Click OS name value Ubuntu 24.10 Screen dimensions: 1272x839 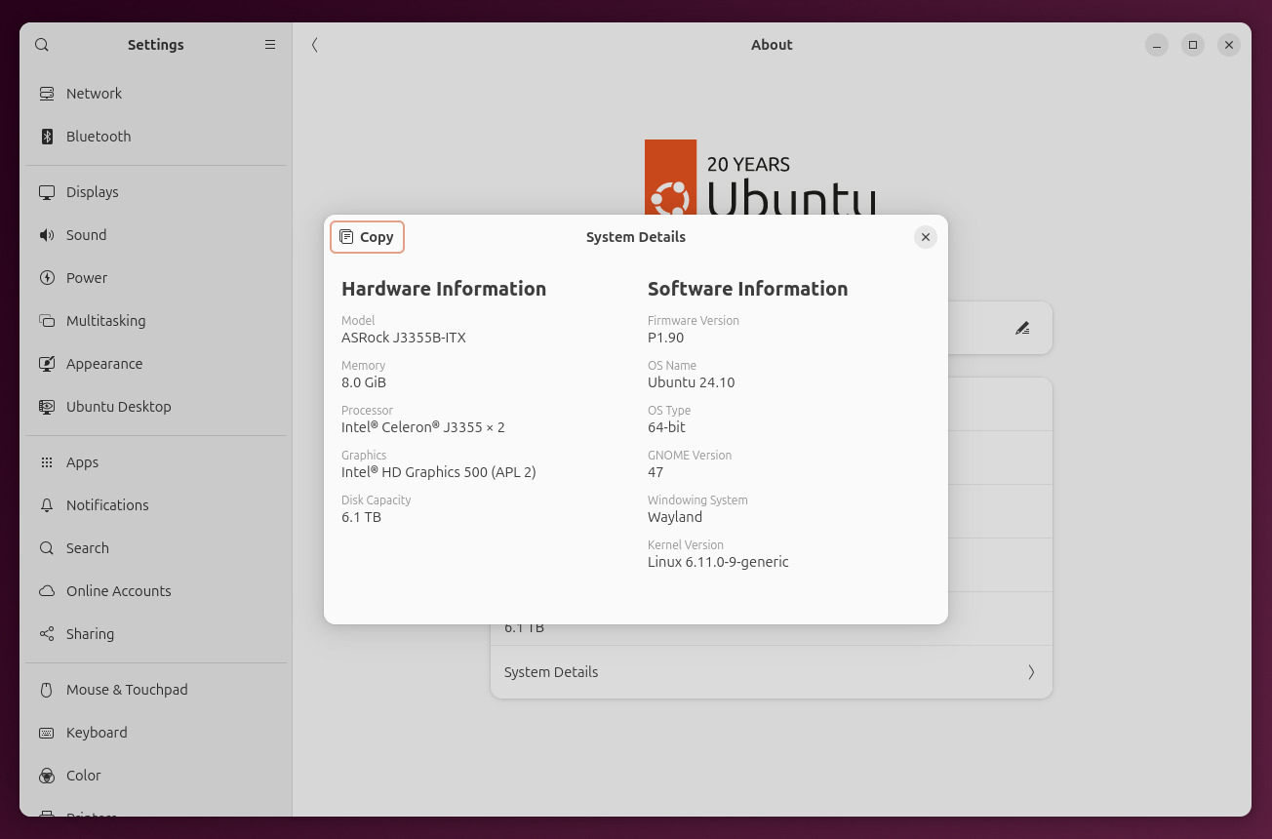(692, 382)
